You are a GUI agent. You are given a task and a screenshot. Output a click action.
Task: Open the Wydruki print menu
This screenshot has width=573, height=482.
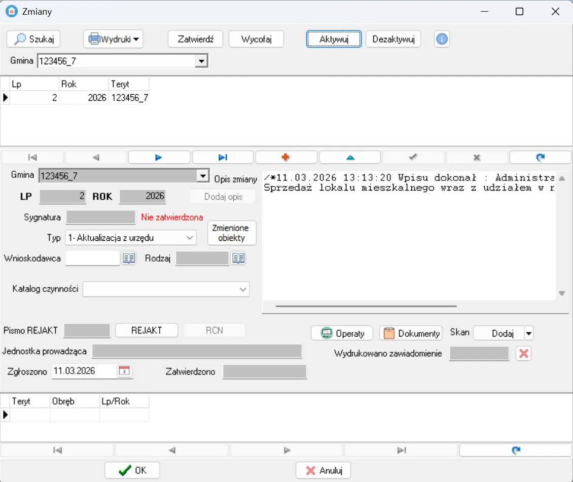pyautogui.click(x=113, y=39)
